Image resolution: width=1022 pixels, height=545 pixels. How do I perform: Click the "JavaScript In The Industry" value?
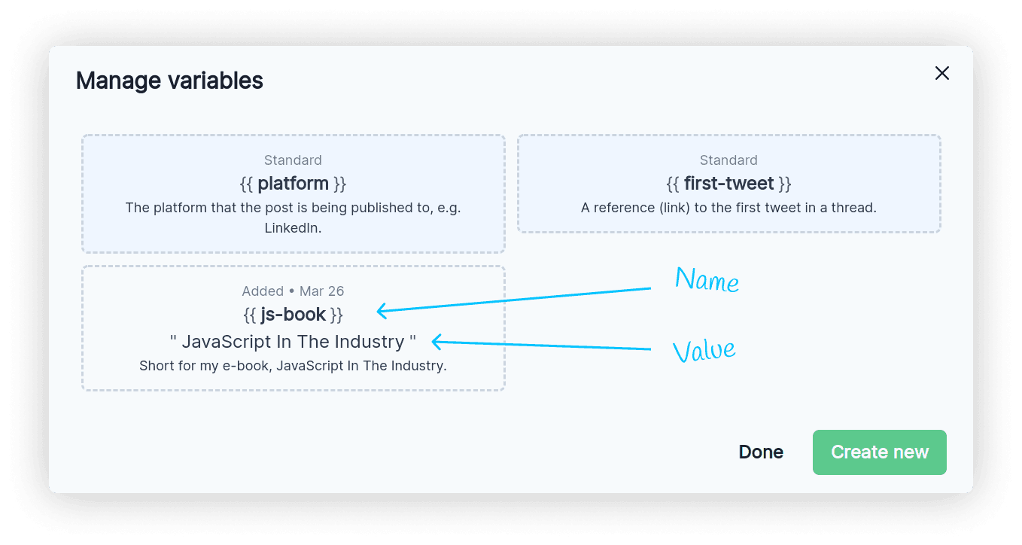point(294,342)
